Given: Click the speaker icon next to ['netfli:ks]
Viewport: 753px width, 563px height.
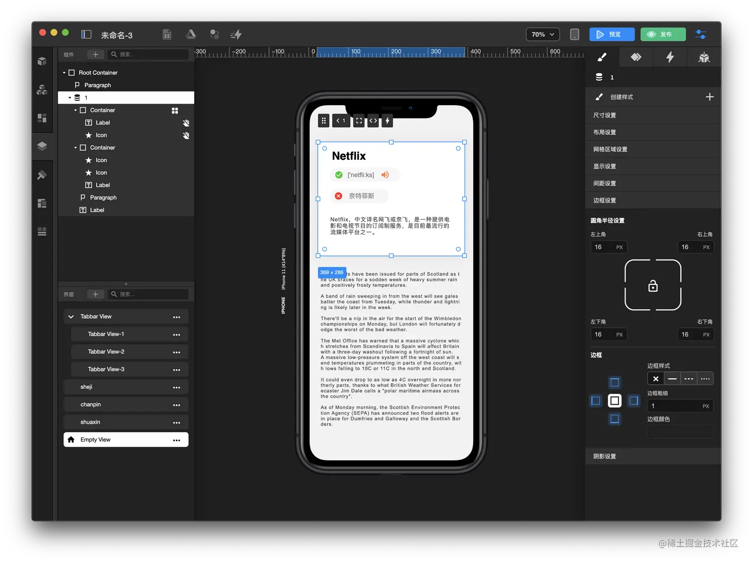Looking at the screenshot, I should pyautogui.click(x=385, y=175).
